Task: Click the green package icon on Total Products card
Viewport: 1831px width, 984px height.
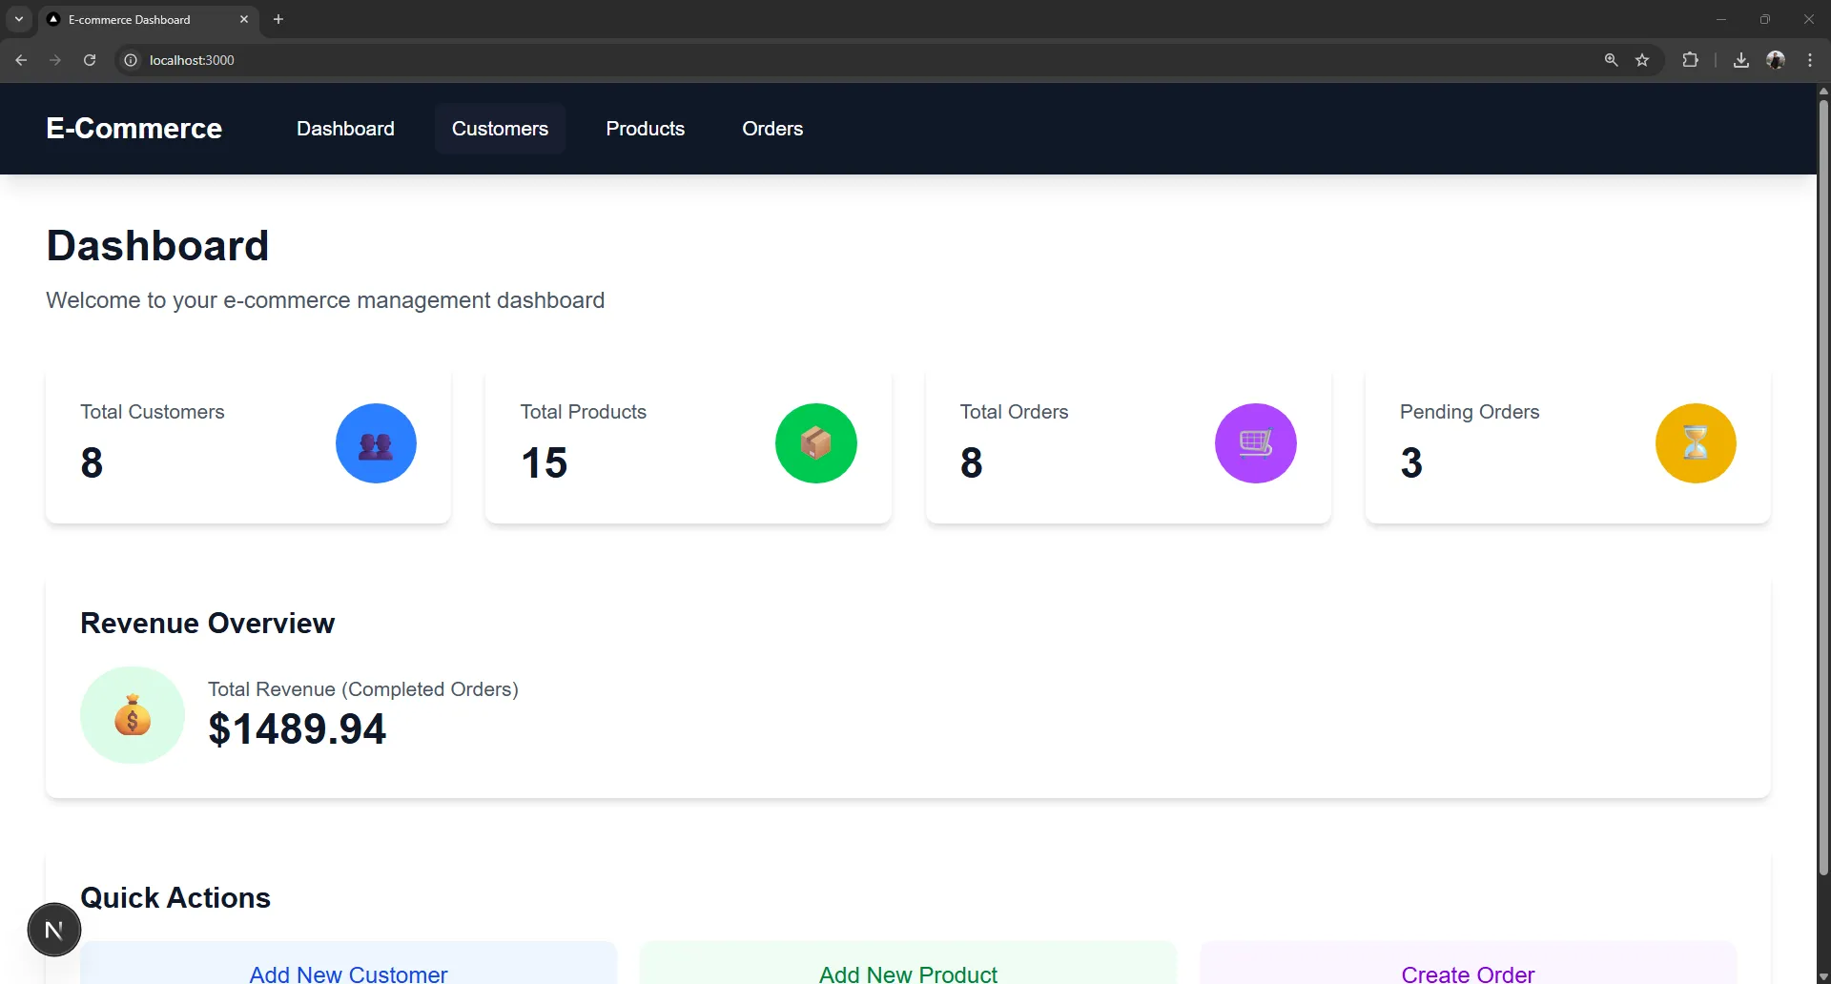Action: tap(815, 442)
